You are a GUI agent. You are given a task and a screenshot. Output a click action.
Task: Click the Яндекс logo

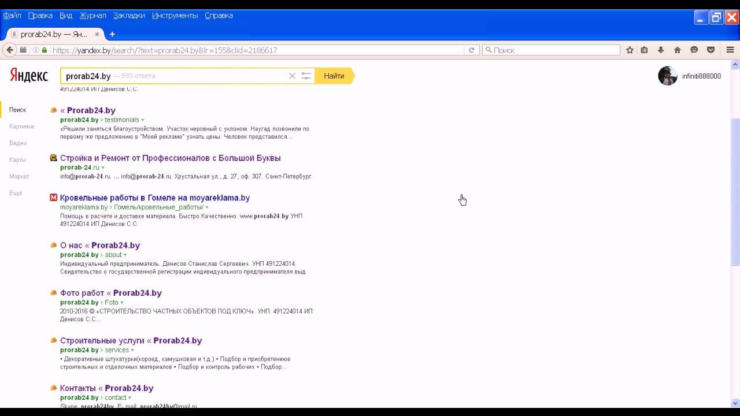[x=29, y=75]
